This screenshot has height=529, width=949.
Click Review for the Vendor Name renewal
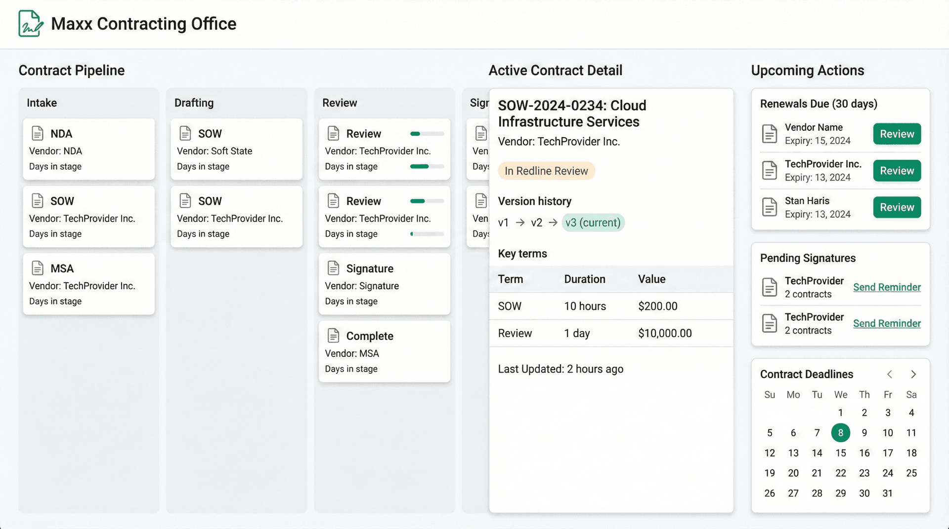point(897,134)
